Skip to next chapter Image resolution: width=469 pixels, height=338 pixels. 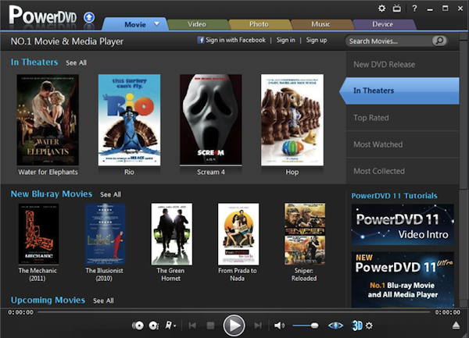coord(258,326)
